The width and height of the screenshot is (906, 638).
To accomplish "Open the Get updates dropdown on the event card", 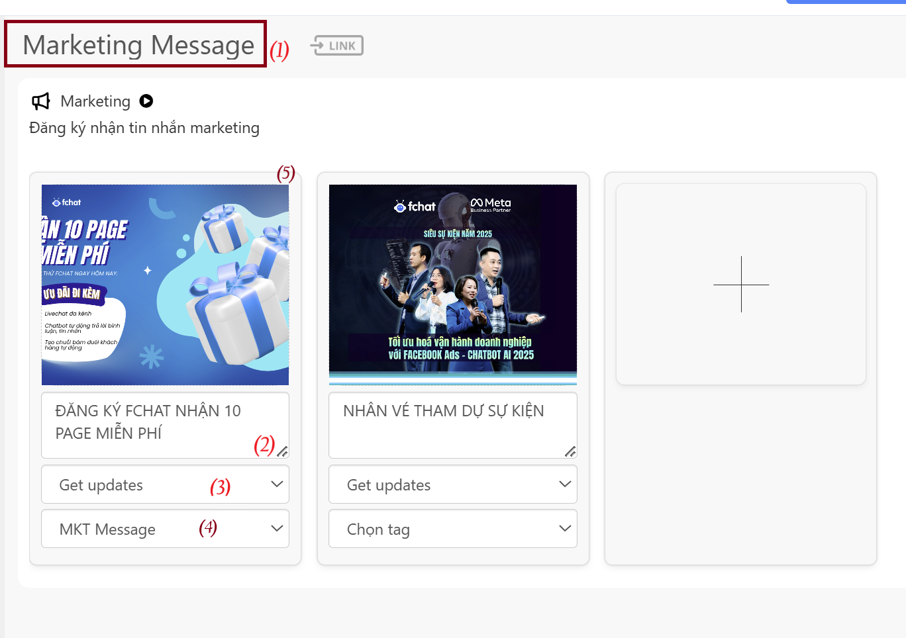I will point(452,484).
